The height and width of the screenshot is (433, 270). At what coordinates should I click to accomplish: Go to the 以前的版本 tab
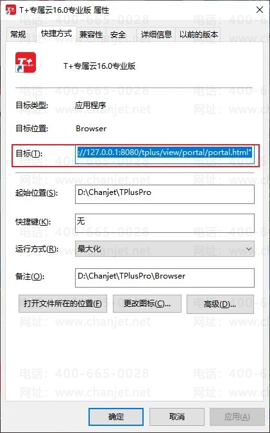[198, 35]
